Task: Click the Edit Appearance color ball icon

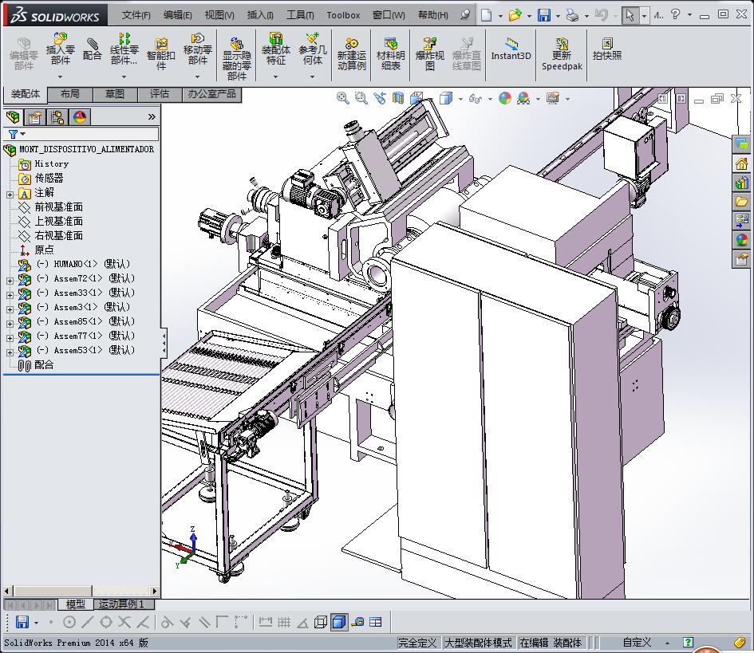Action: tap(504, 98)
